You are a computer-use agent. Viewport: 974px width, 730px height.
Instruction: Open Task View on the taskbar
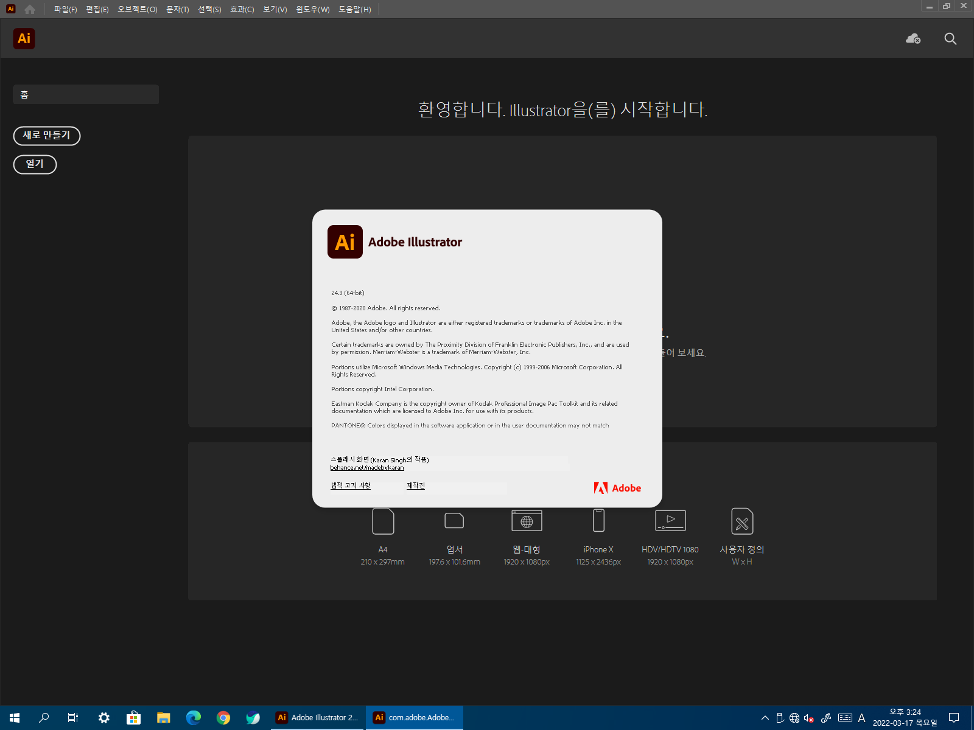click(73, 718)
